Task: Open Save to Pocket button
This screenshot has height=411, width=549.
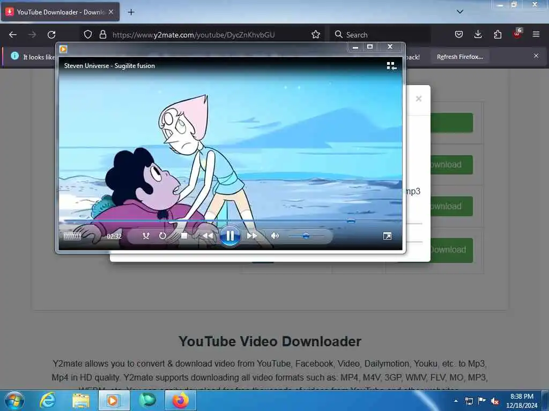Action: 459,34
